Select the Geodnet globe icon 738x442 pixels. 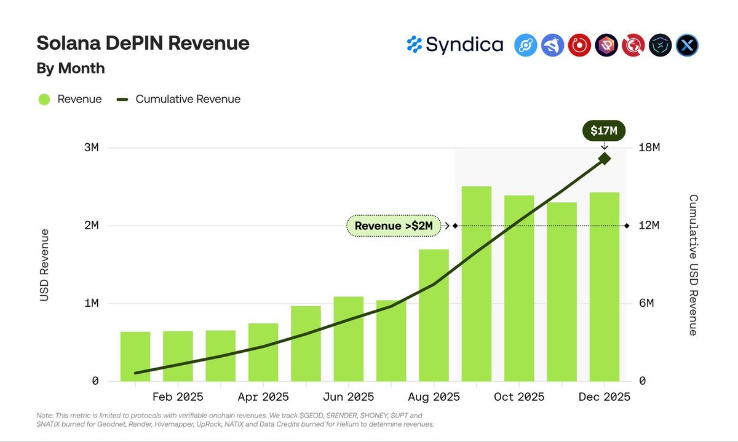pyautogui.click(x=633, y=45)
